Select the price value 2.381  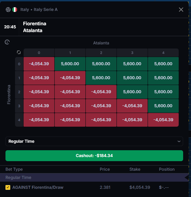pos(105,187)
